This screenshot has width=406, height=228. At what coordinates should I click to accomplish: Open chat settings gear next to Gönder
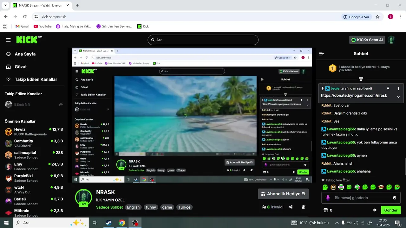375,210
